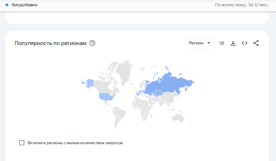
Task: Click По всему миру, За 12 мес. text
Action: 242,5
